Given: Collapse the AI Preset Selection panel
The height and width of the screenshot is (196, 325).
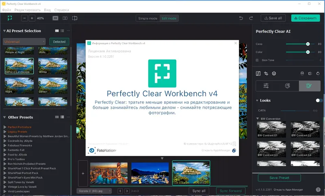Looking at the screenshot, I should (4, 31).
